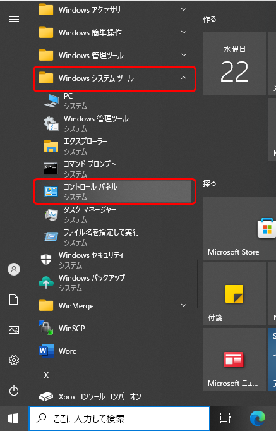Click the app list vertical scrollbar
The image size is (276, 431).
(198, 283)
